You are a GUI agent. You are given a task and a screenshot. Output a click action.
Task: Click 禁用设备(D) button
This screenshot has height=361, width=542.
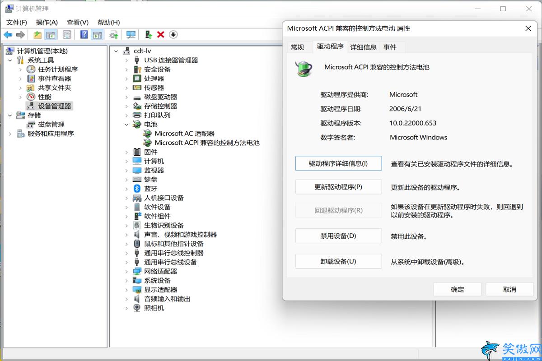click(x=338, y=236)
